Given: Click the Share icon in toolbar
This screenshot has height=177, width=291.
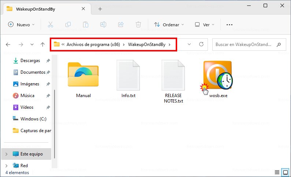Looking at the screenshot, I should (x=121, y=24).
